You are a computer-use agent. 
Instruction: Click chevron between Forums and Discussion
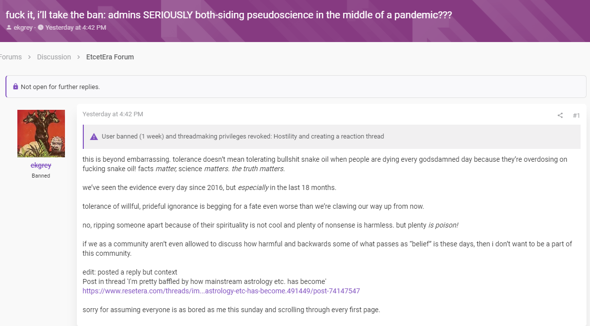(x=29, y=57)
